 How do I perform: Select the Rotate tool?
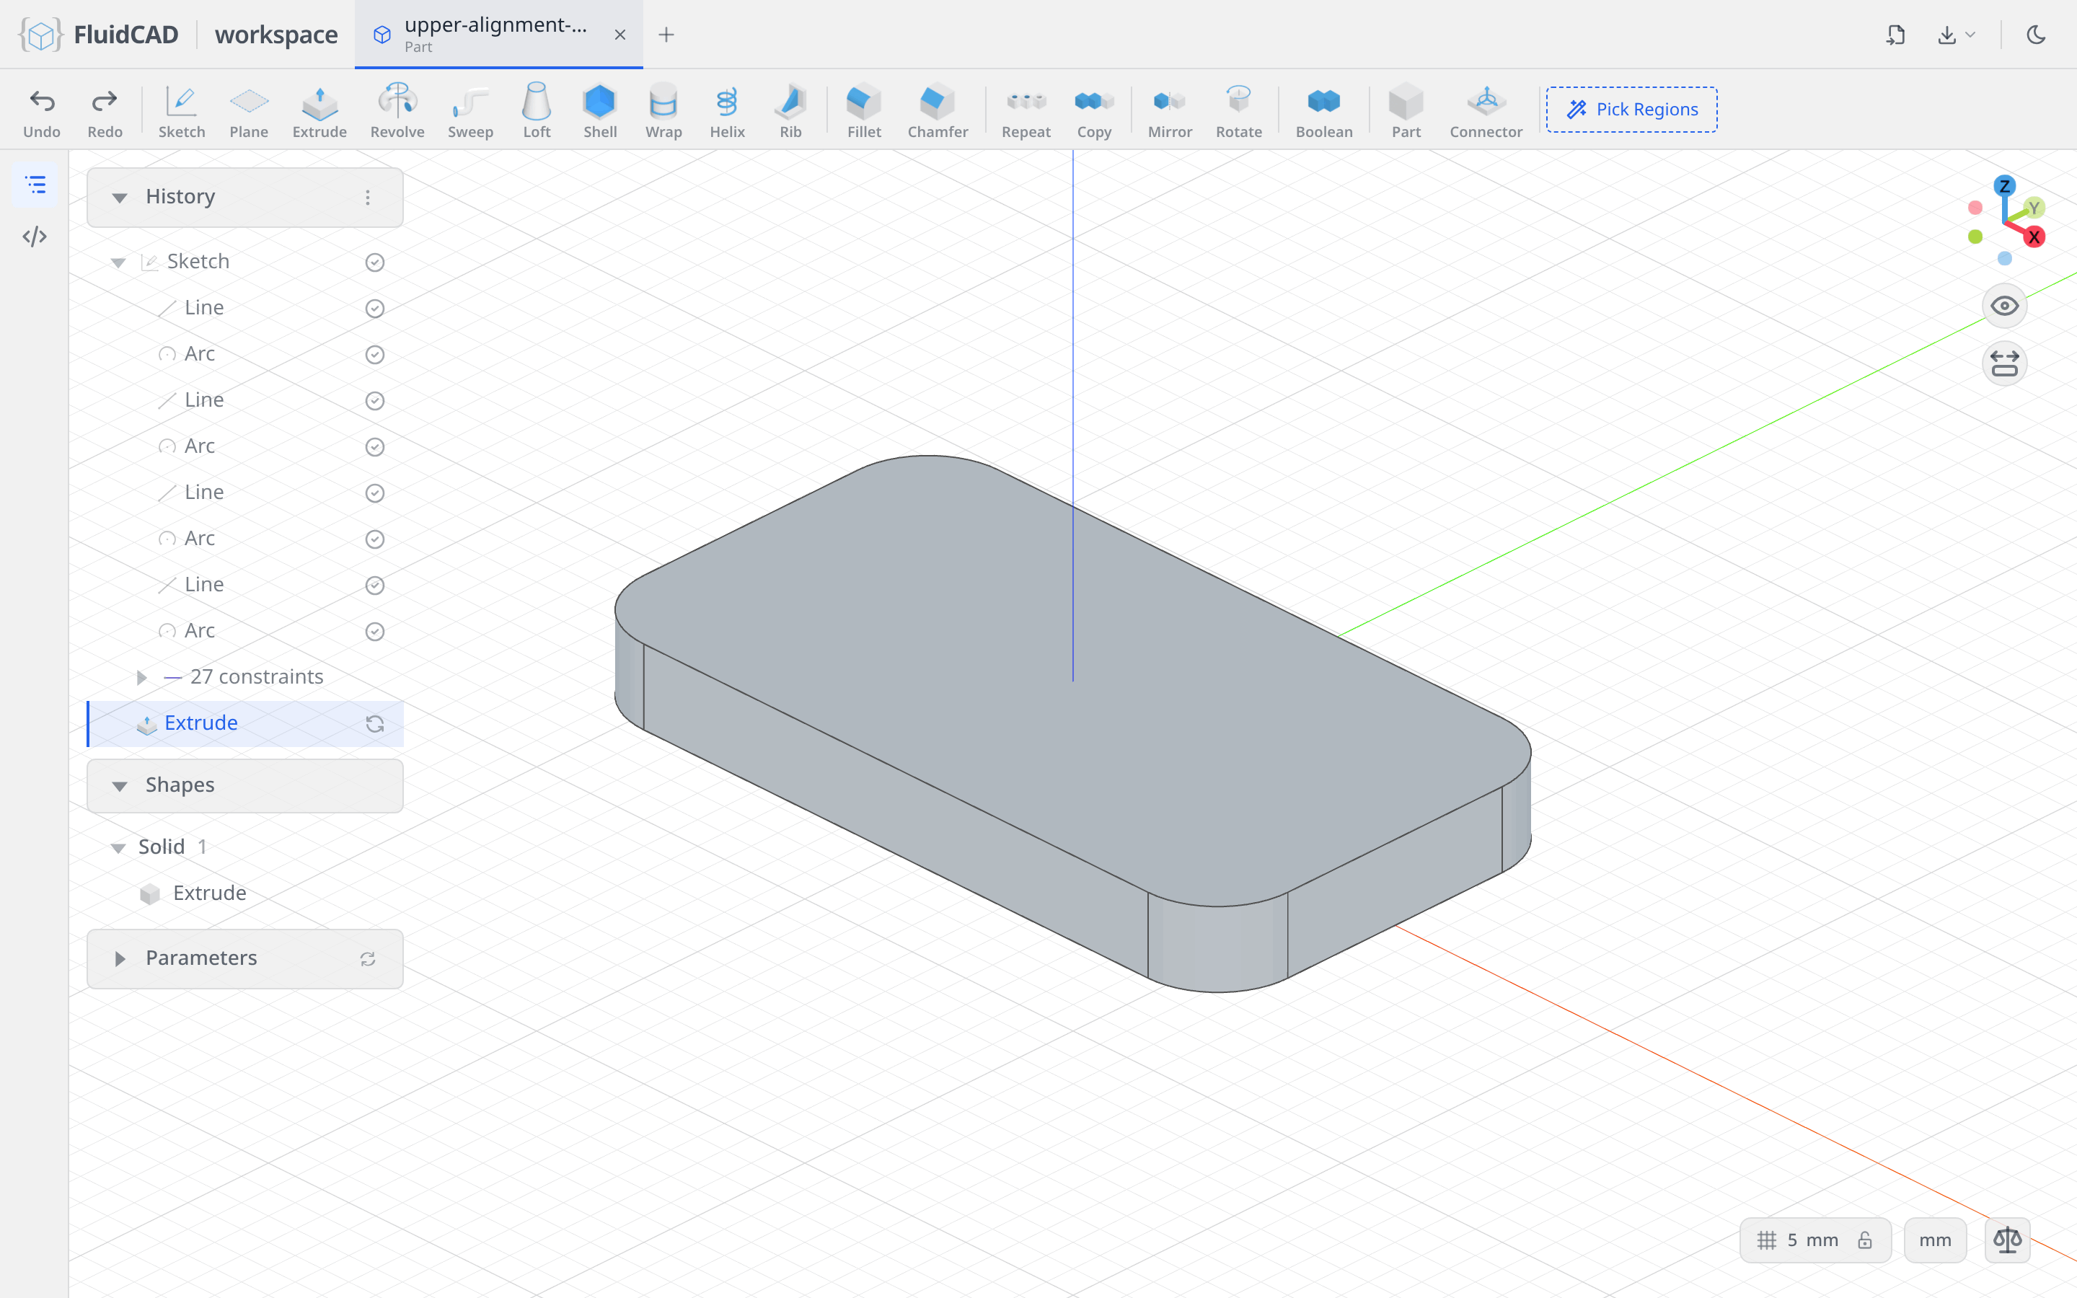(1238, 111)
